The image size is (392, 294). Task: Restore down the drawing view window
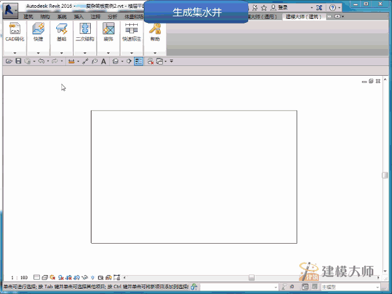pyautogui.click(x=371, y=81)
